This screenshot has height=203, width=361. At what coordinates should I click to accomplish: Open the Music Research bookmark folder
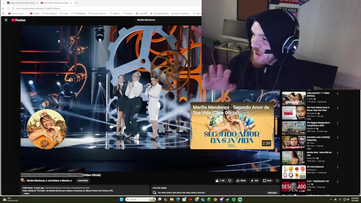pyautogui.click(x=49, y=14)
